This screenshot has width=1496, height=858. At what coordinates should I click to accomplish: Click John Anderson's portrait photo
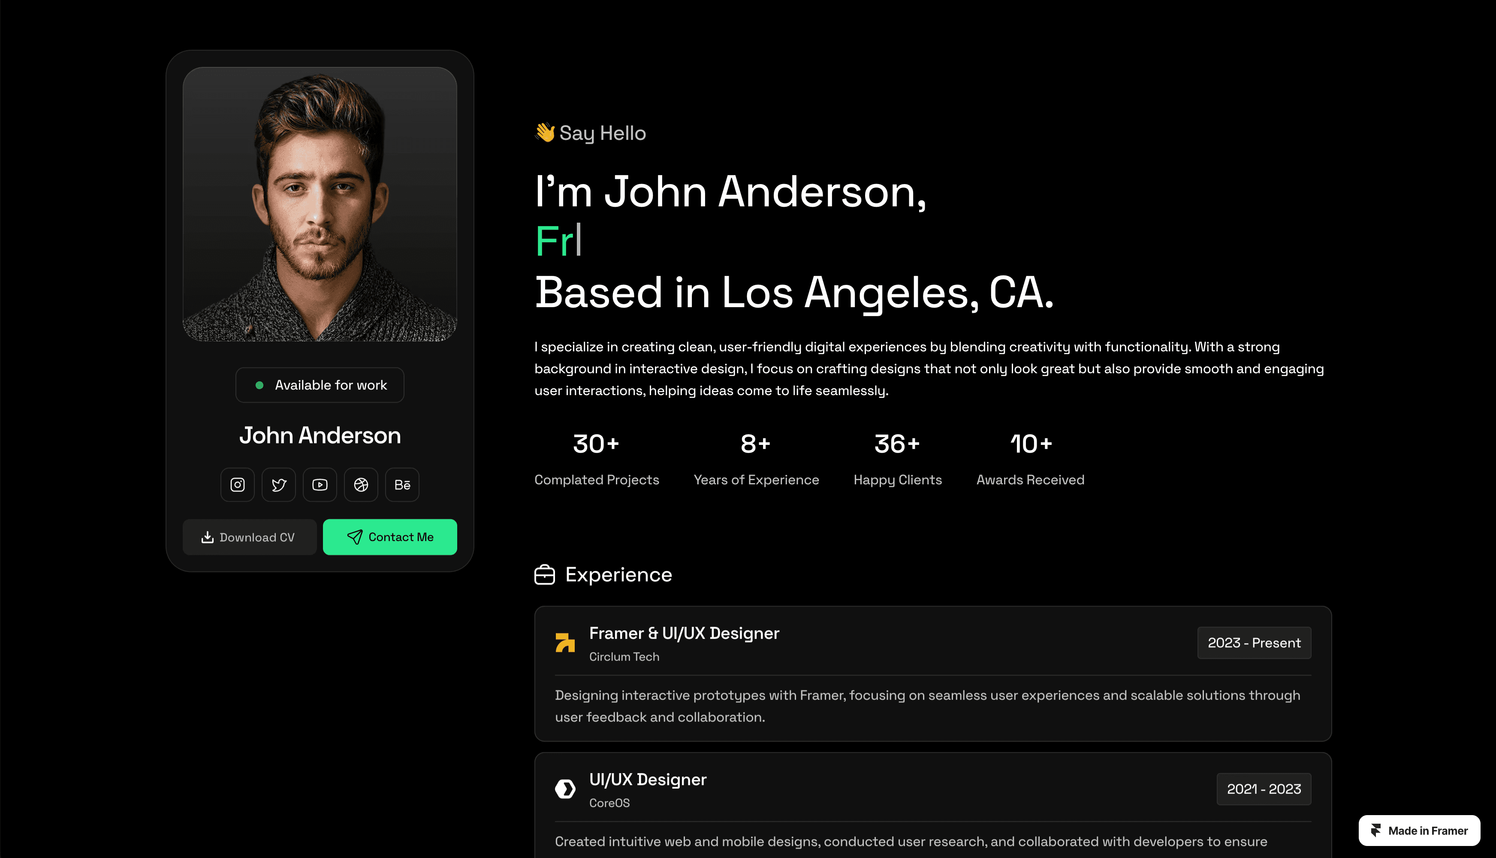point(320,204)
